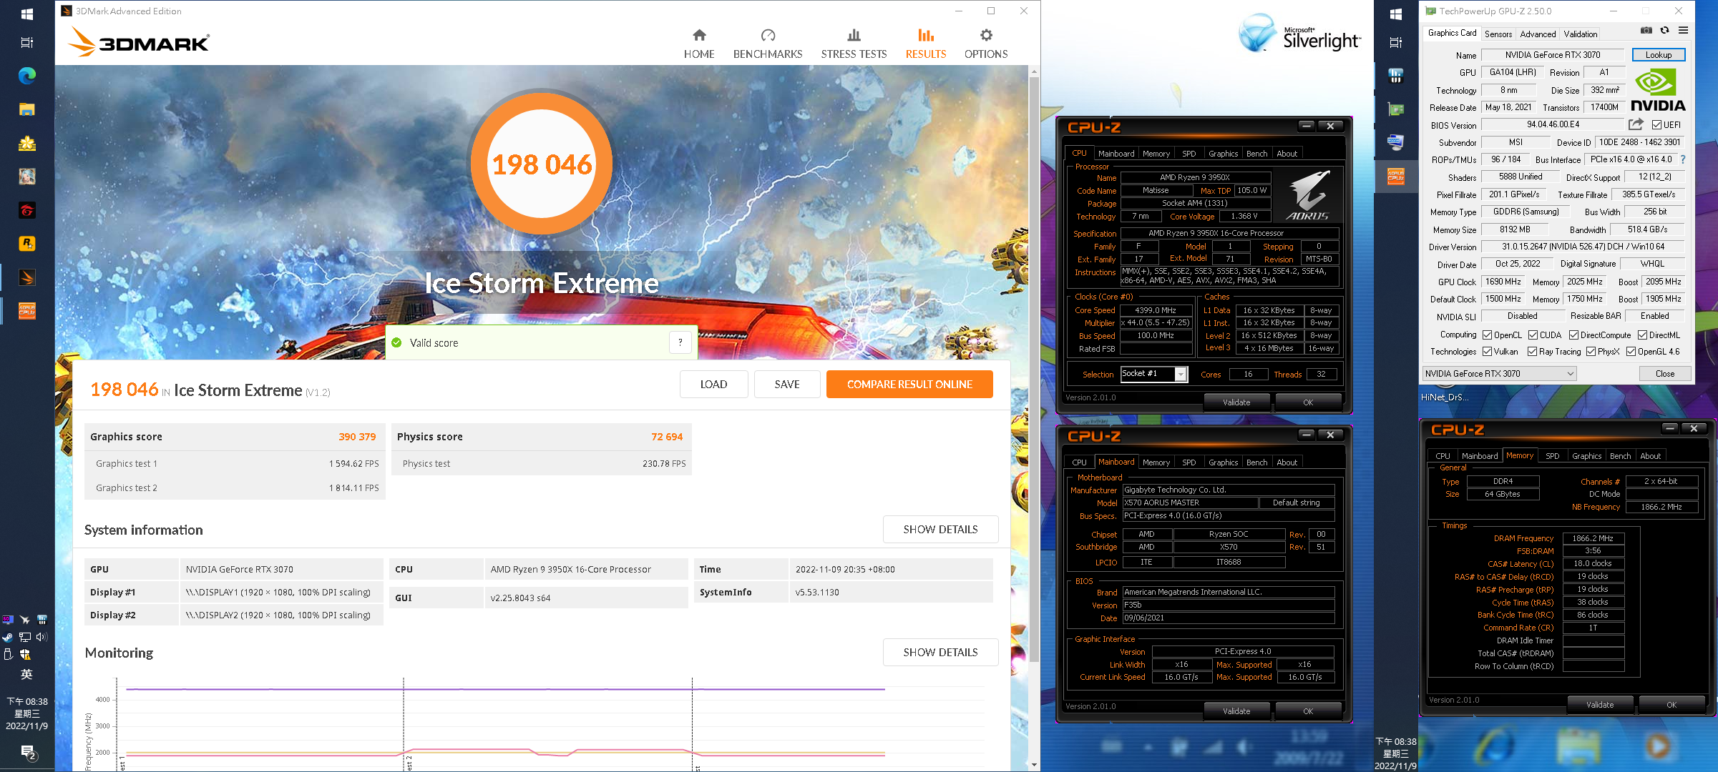The height and width of the screenshot is (772, 1718).
Task: Click the GPU-Z screenshot camera icon
Action: point(1646,31)
